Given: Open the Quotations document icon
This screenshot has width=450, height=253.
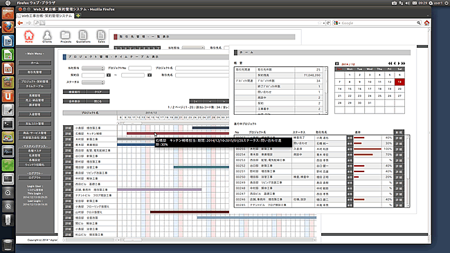Looking at the screenshot, I should [83, 37].
